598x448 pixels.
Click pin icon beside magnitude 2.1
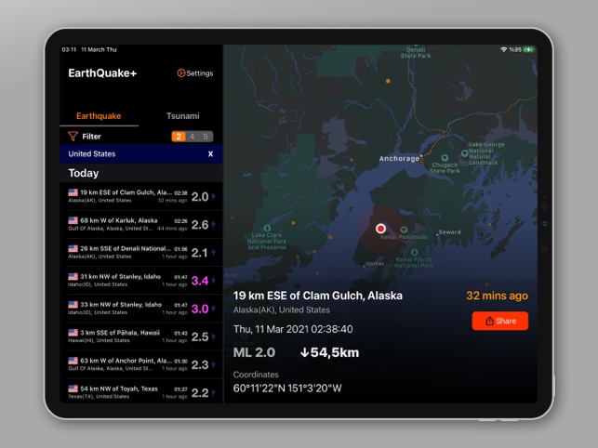(213, 253)
